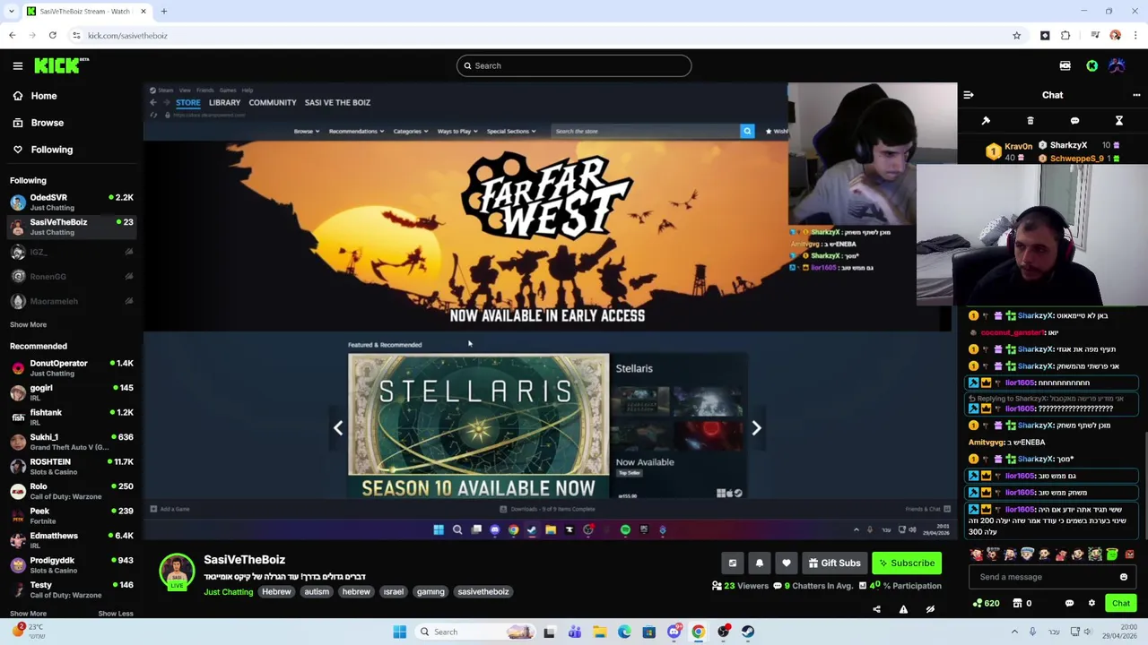Toggle stream notifications bell
Viewport: 1148px width, 645px height.
click(x=759, y=563)
